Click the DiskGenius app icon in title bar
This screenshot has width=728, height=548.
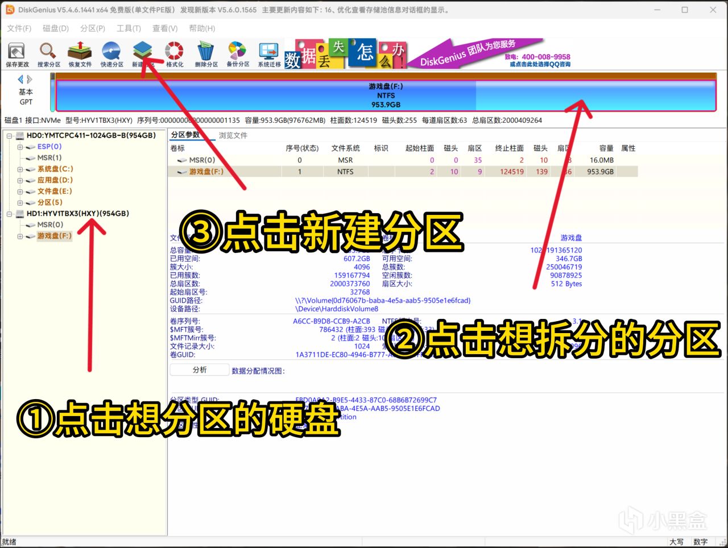point(10,10)
